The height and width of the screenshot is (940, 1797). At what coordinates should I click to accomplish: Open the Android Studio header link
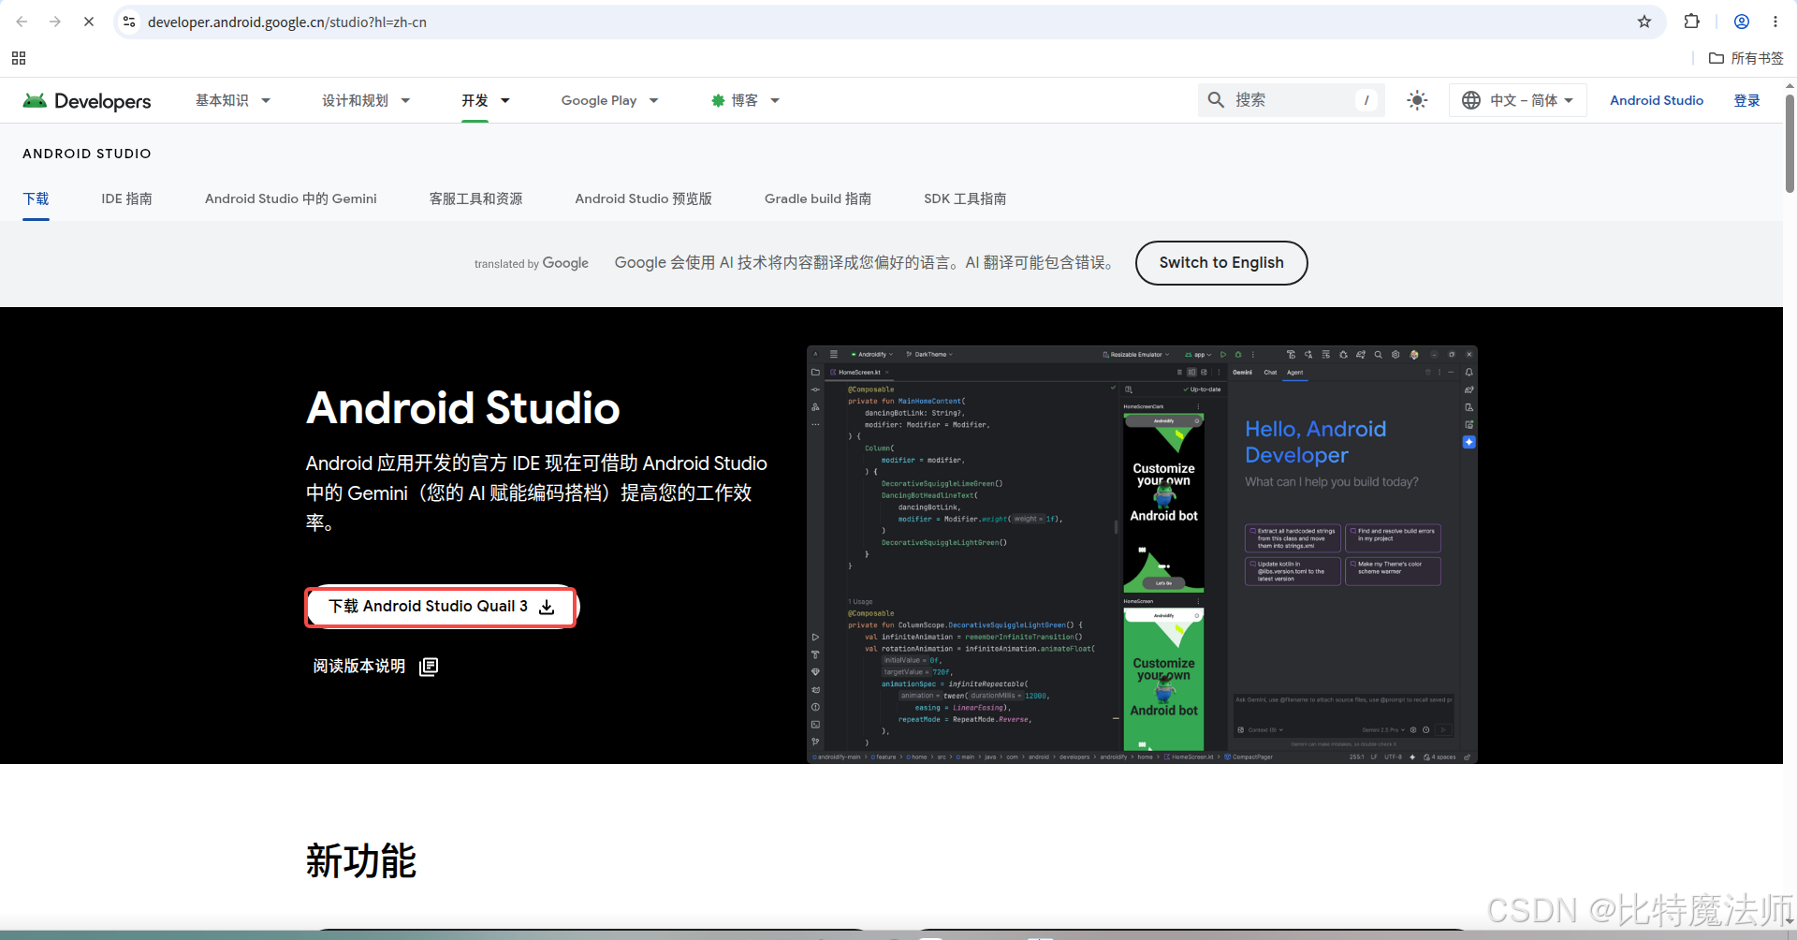click(1657, 100)
